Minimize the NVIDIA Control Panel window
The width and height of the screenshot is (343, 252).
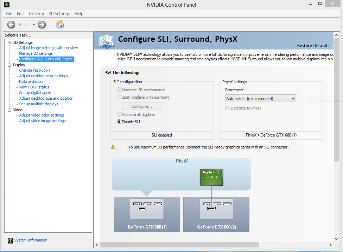(x=311, y=4)
